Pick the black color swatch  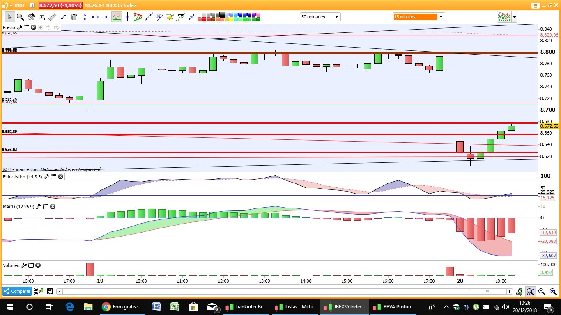222,15
